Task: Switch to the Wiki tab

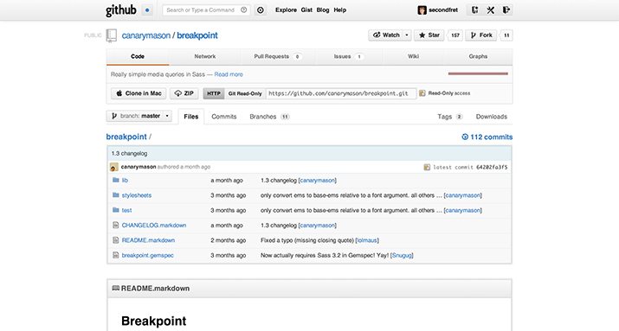Action: pos(413,57)
